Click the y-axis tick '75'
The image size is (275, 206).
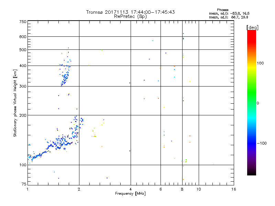point(24,184)
